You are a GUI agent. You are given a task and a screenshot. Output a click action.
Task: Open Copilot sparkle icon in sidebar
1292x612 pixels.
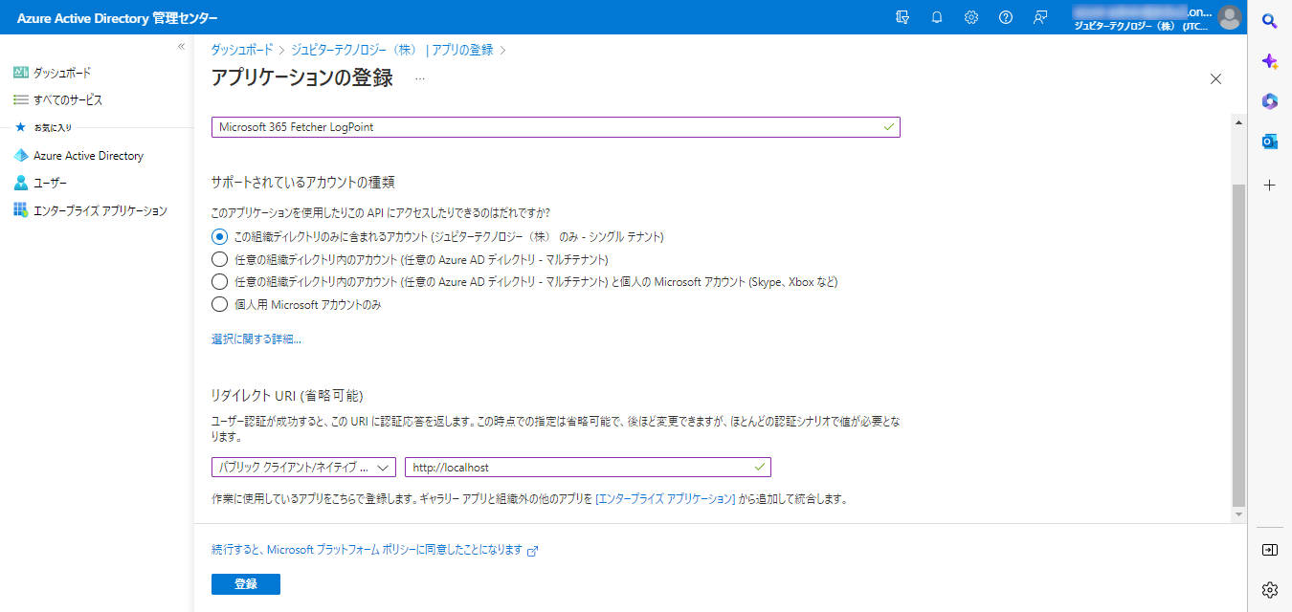(1270, 61)
